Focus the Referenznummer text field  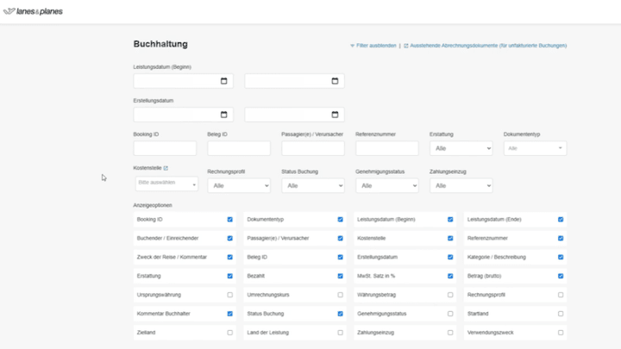point(386,149)
